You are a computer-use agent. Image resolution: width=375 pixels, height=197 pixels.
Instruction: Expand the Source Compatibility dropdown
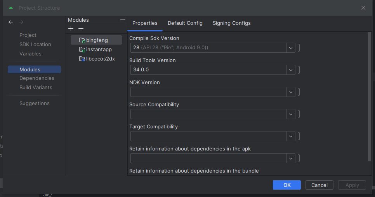[x=291, y=114]
